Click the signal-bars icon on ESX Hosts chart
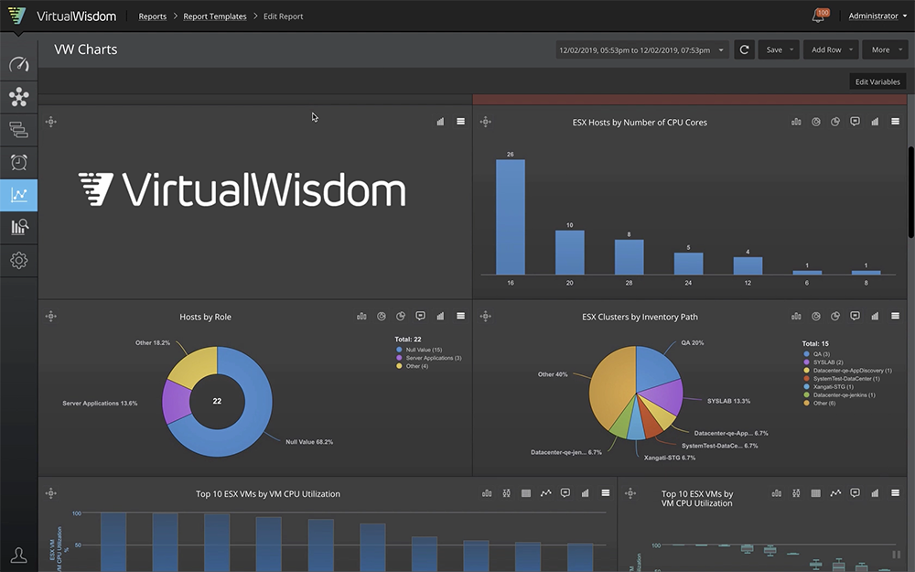The image size is (915, 572). [x=875, y=122]
